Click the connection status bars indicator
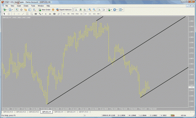The height and width of the screenshot is (118, 196). click(x=172, y=115)
